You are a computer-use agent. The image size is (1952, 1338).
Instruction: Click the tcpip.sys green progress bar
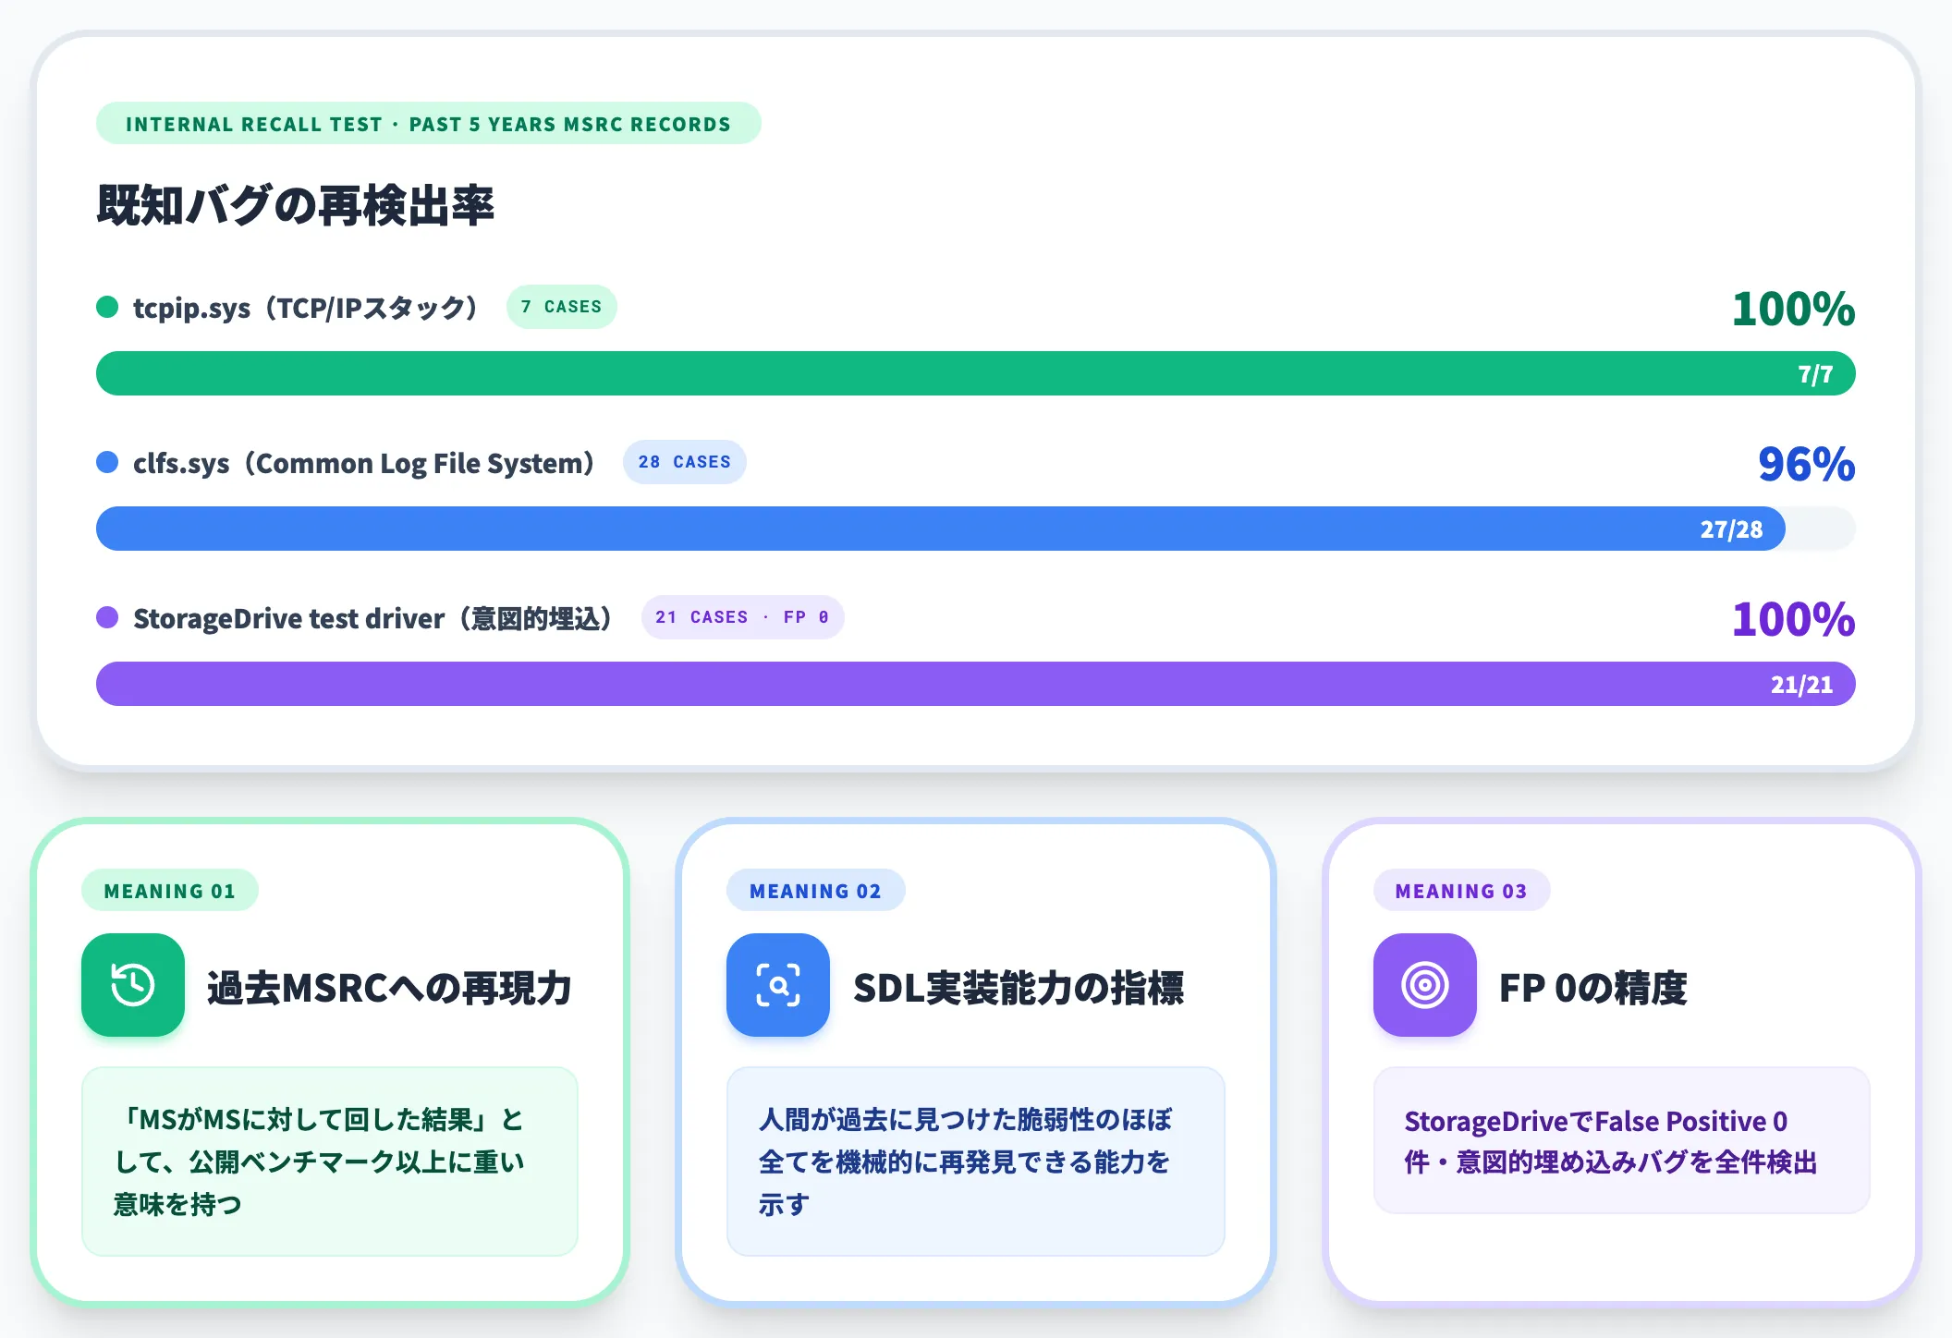(x=976, y=373)
